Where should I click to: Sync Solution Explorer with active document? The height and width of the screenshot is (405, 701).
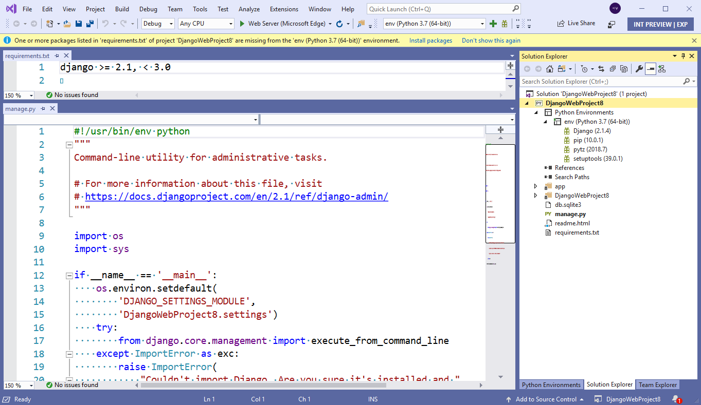[602, 68]
